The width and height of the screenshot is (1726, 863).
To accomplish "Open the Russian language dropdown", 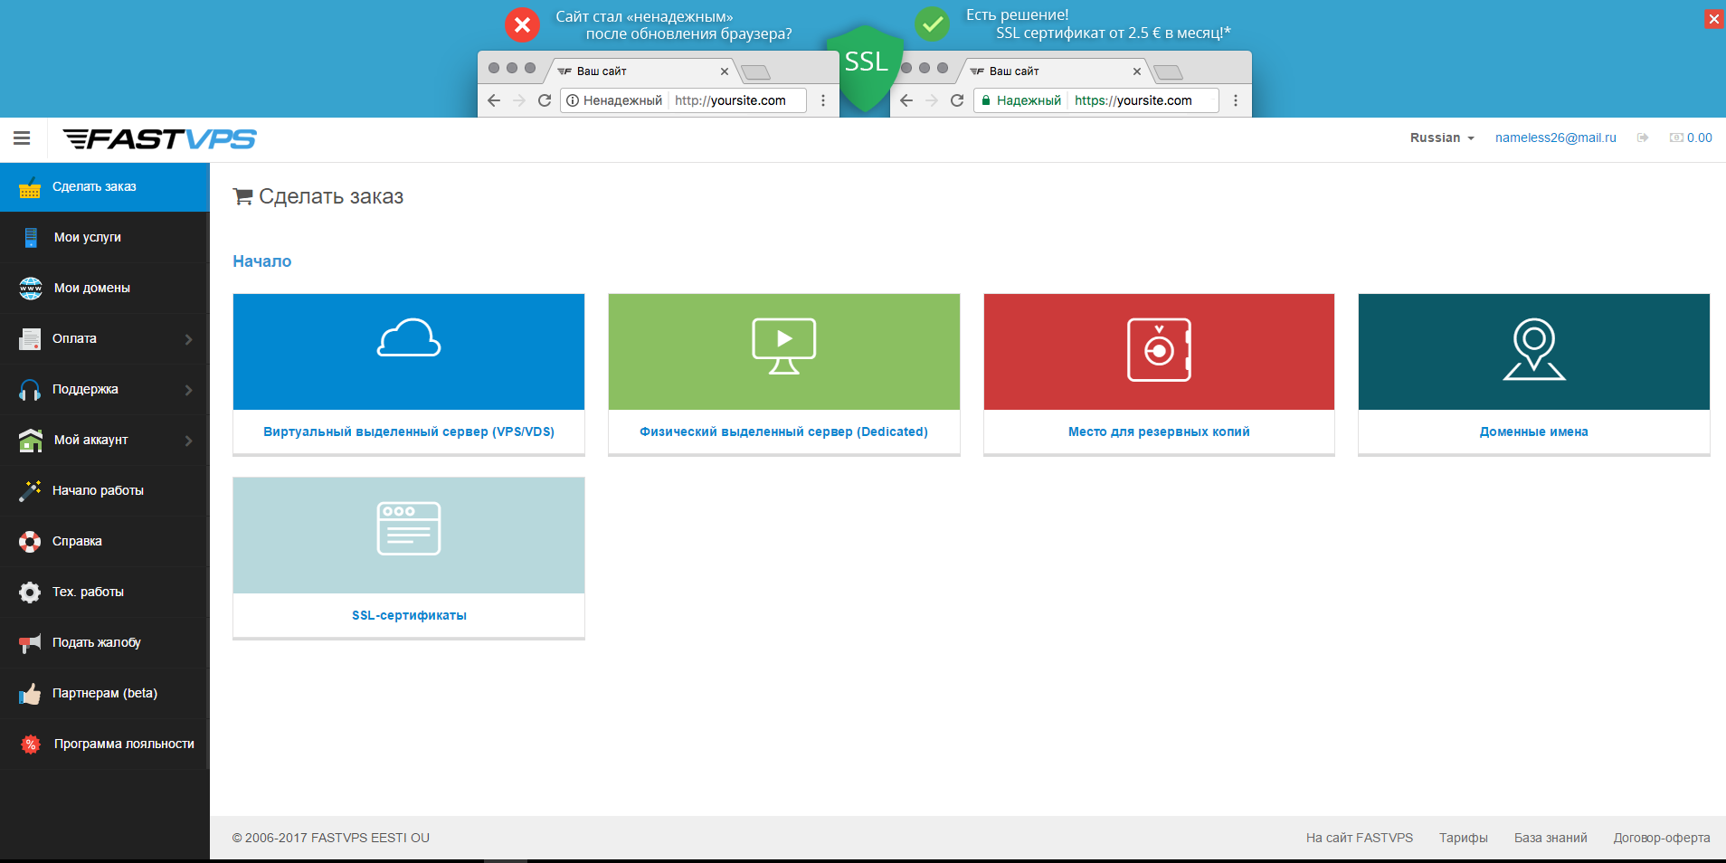I will pos(1442,138).
